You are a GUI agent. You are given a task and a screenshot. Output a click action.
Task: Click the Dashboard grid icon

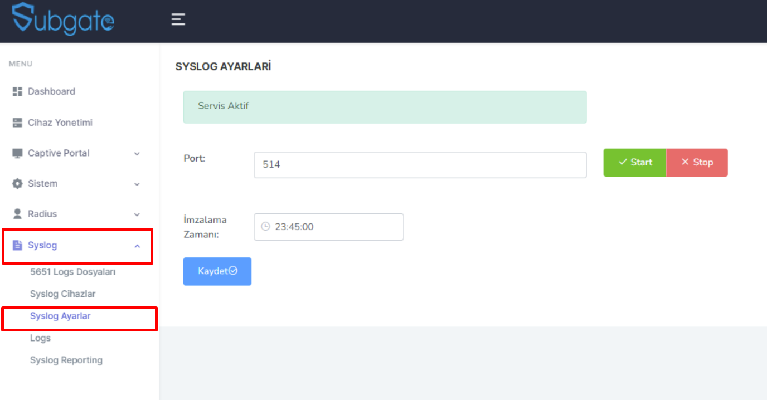(17, 91)
